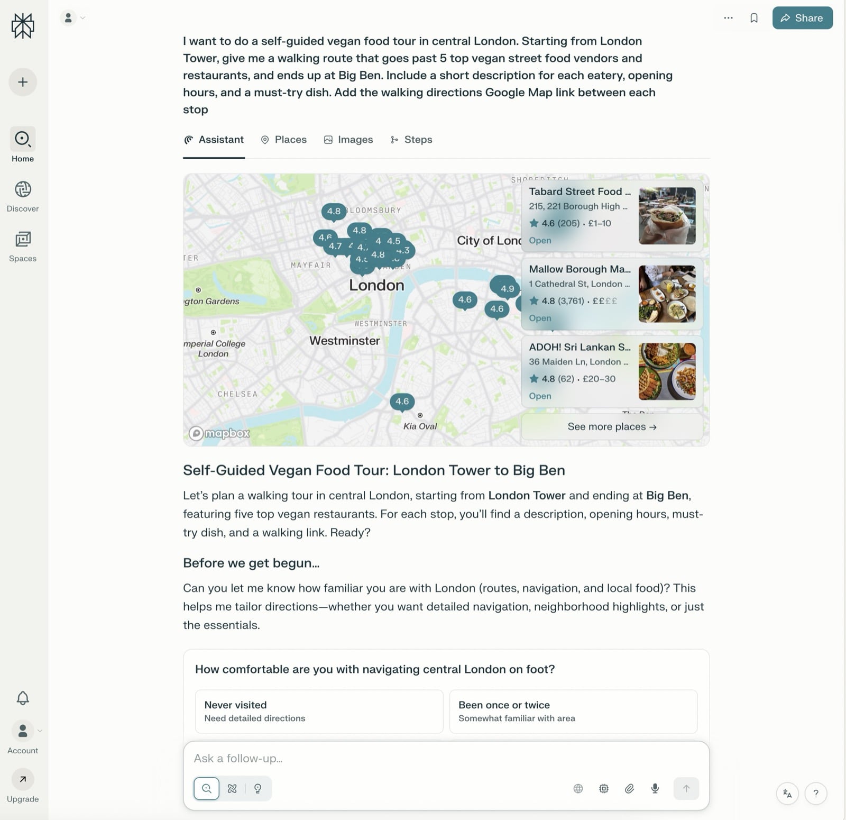Viewport: 846px width, 820px height.
Task: Attach a file with paperclip icon
Action: [629, 788]
